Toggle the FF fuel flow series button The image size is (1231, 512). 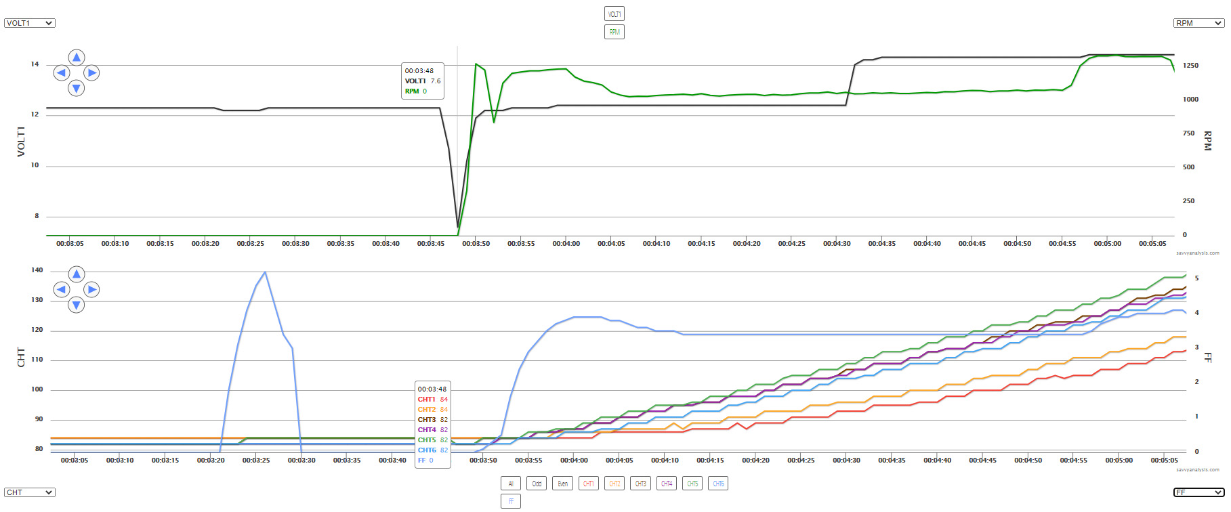(511, 501)
